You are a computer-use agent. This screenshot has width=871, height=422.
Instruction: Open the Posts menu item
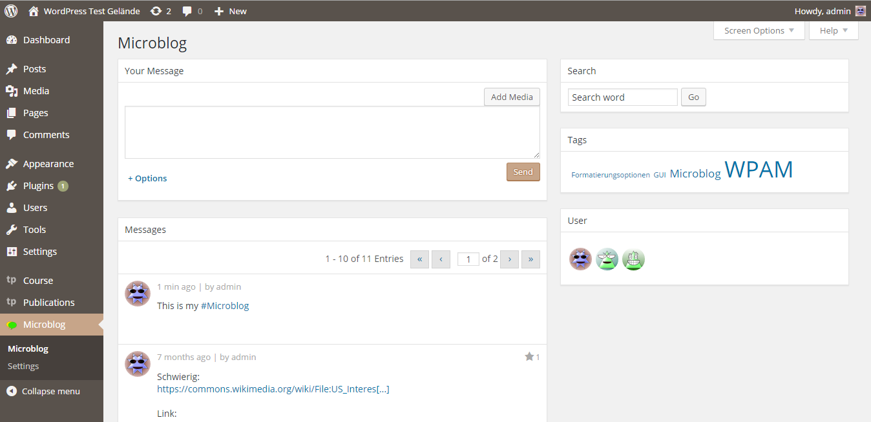tap(52, 69)
